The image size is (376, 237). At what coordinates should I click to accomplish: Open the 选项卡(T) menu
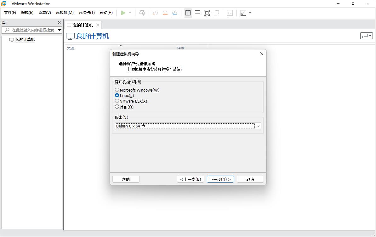(x=87, y=13)
